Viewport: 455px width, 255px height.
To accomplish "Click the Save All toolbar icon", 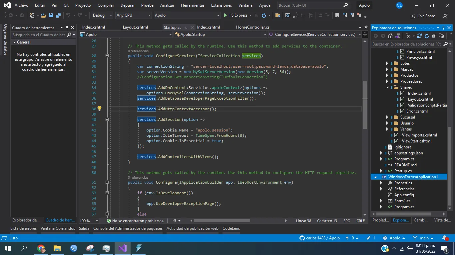I will (58, 15).
